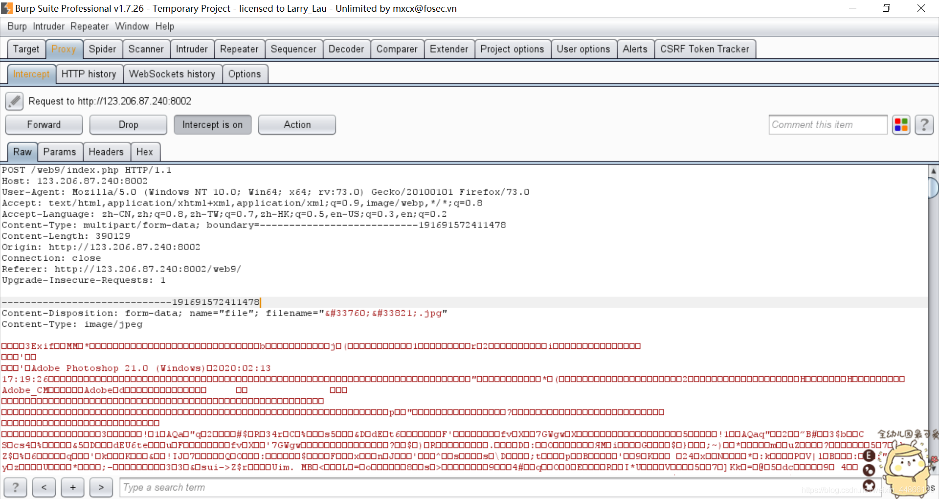The height and width of the screenshot is (499, 939).
Task: Click the search help question mark button
Action: tap(16, 487)
